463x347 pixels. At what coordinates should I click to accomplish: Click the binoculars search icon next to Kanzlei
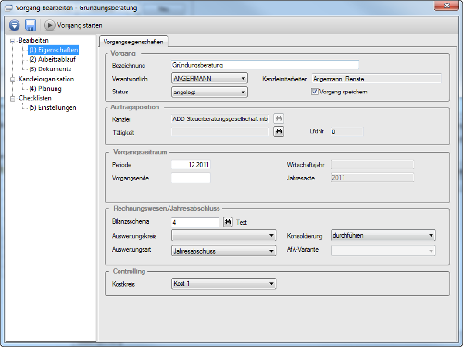pos(279,118)
